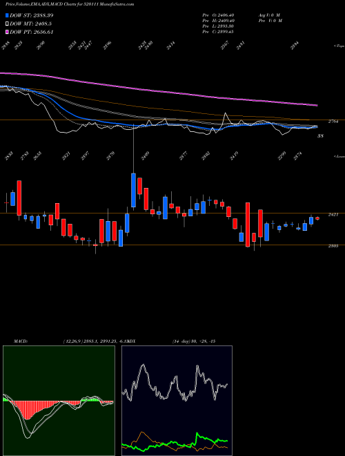Click the 2393 price level label at right
345x456 pixels.
pos(333,246)
